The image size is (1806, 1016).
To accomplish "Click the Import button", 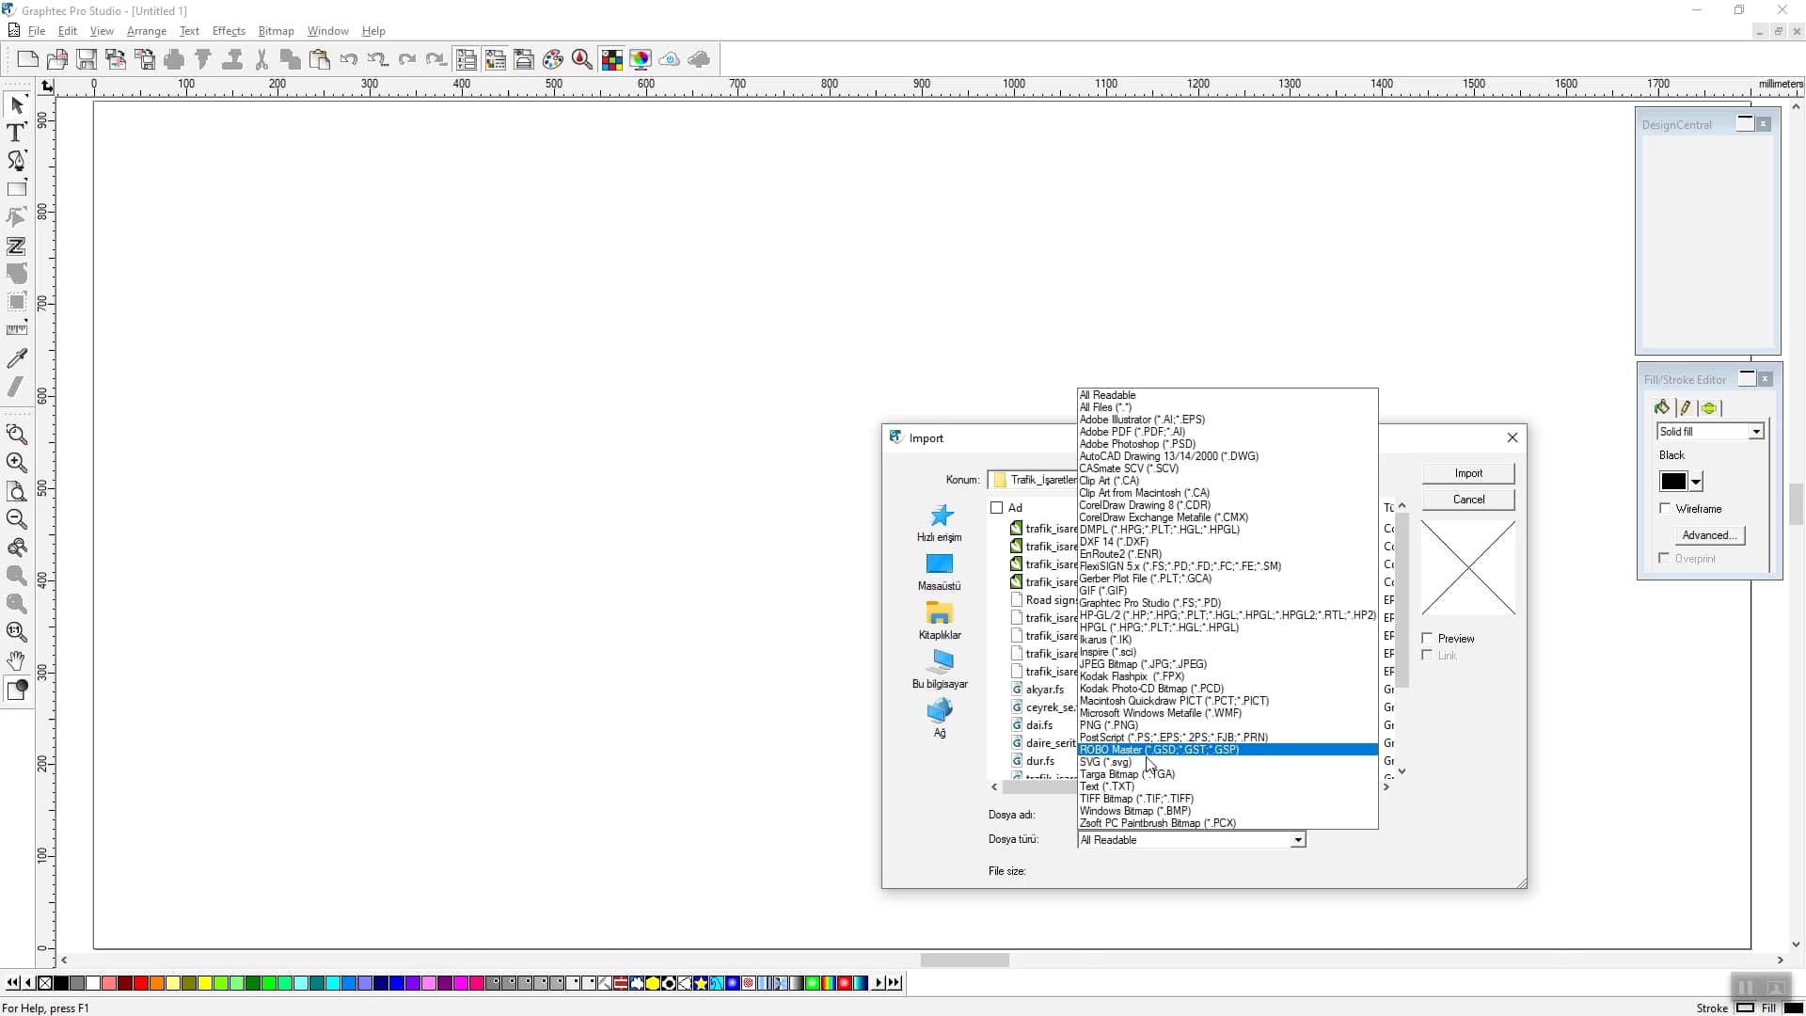I will point(1467,473).
